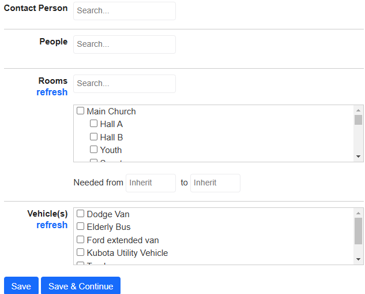
Task: Check Kubota Utility Vehicle option
Action: [x=80, y=252]
